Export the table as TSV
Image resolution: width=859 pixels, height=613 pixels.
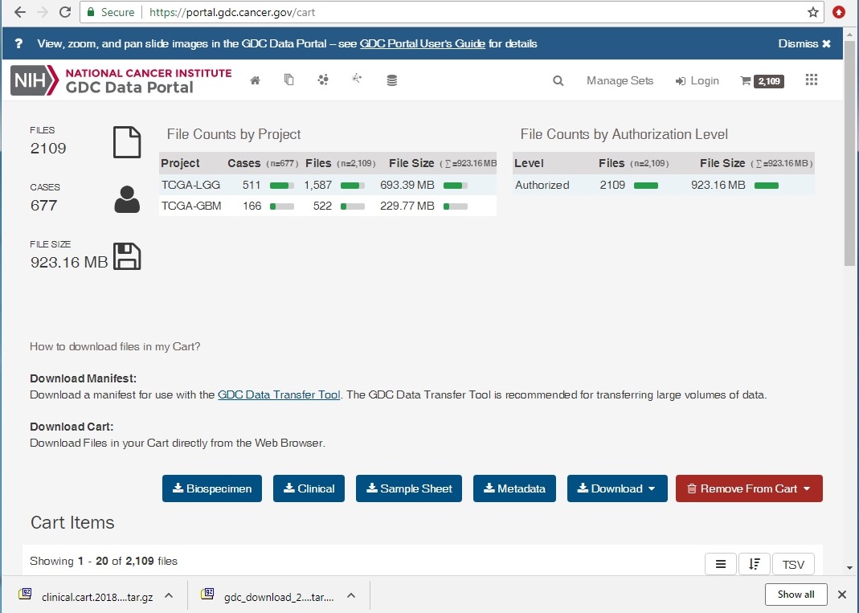pyautogui.click(x=793, y=564)
